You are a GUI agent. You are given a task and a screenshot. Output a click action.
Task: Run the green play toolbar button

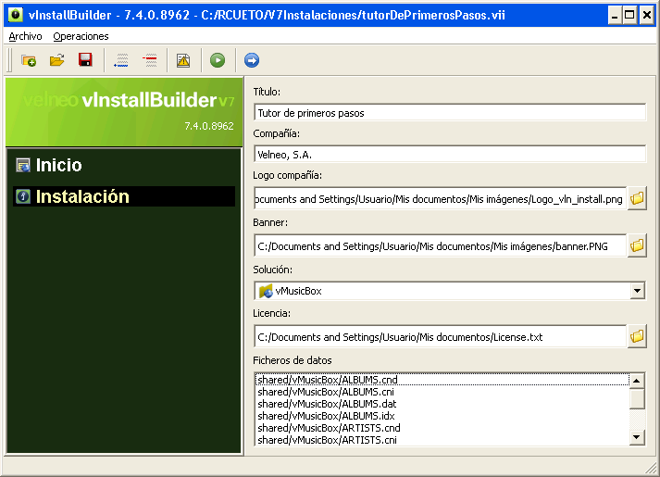(218, 60)
